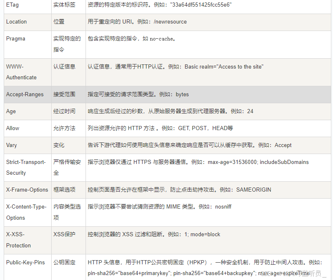Click the 接受范围 translation cell

pyautogui.click(x=69, y=95)
